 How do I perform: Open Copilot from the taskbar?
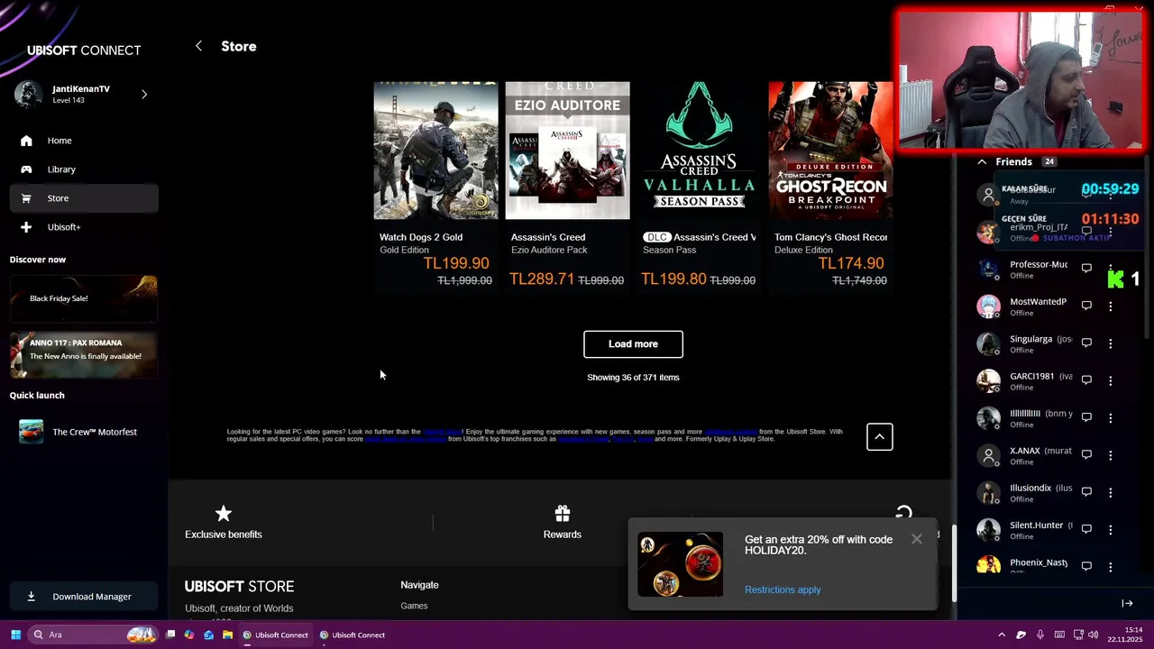pos(188,635)
